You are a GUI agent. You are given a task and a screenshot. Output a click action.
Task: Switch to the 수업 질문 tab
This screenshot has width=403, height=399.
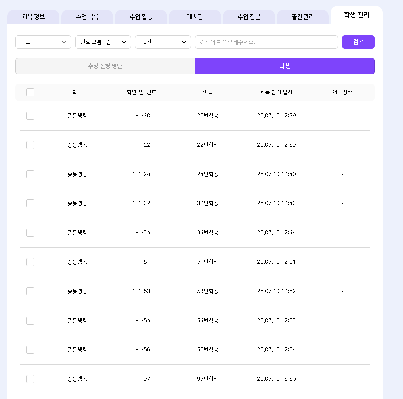249,17
